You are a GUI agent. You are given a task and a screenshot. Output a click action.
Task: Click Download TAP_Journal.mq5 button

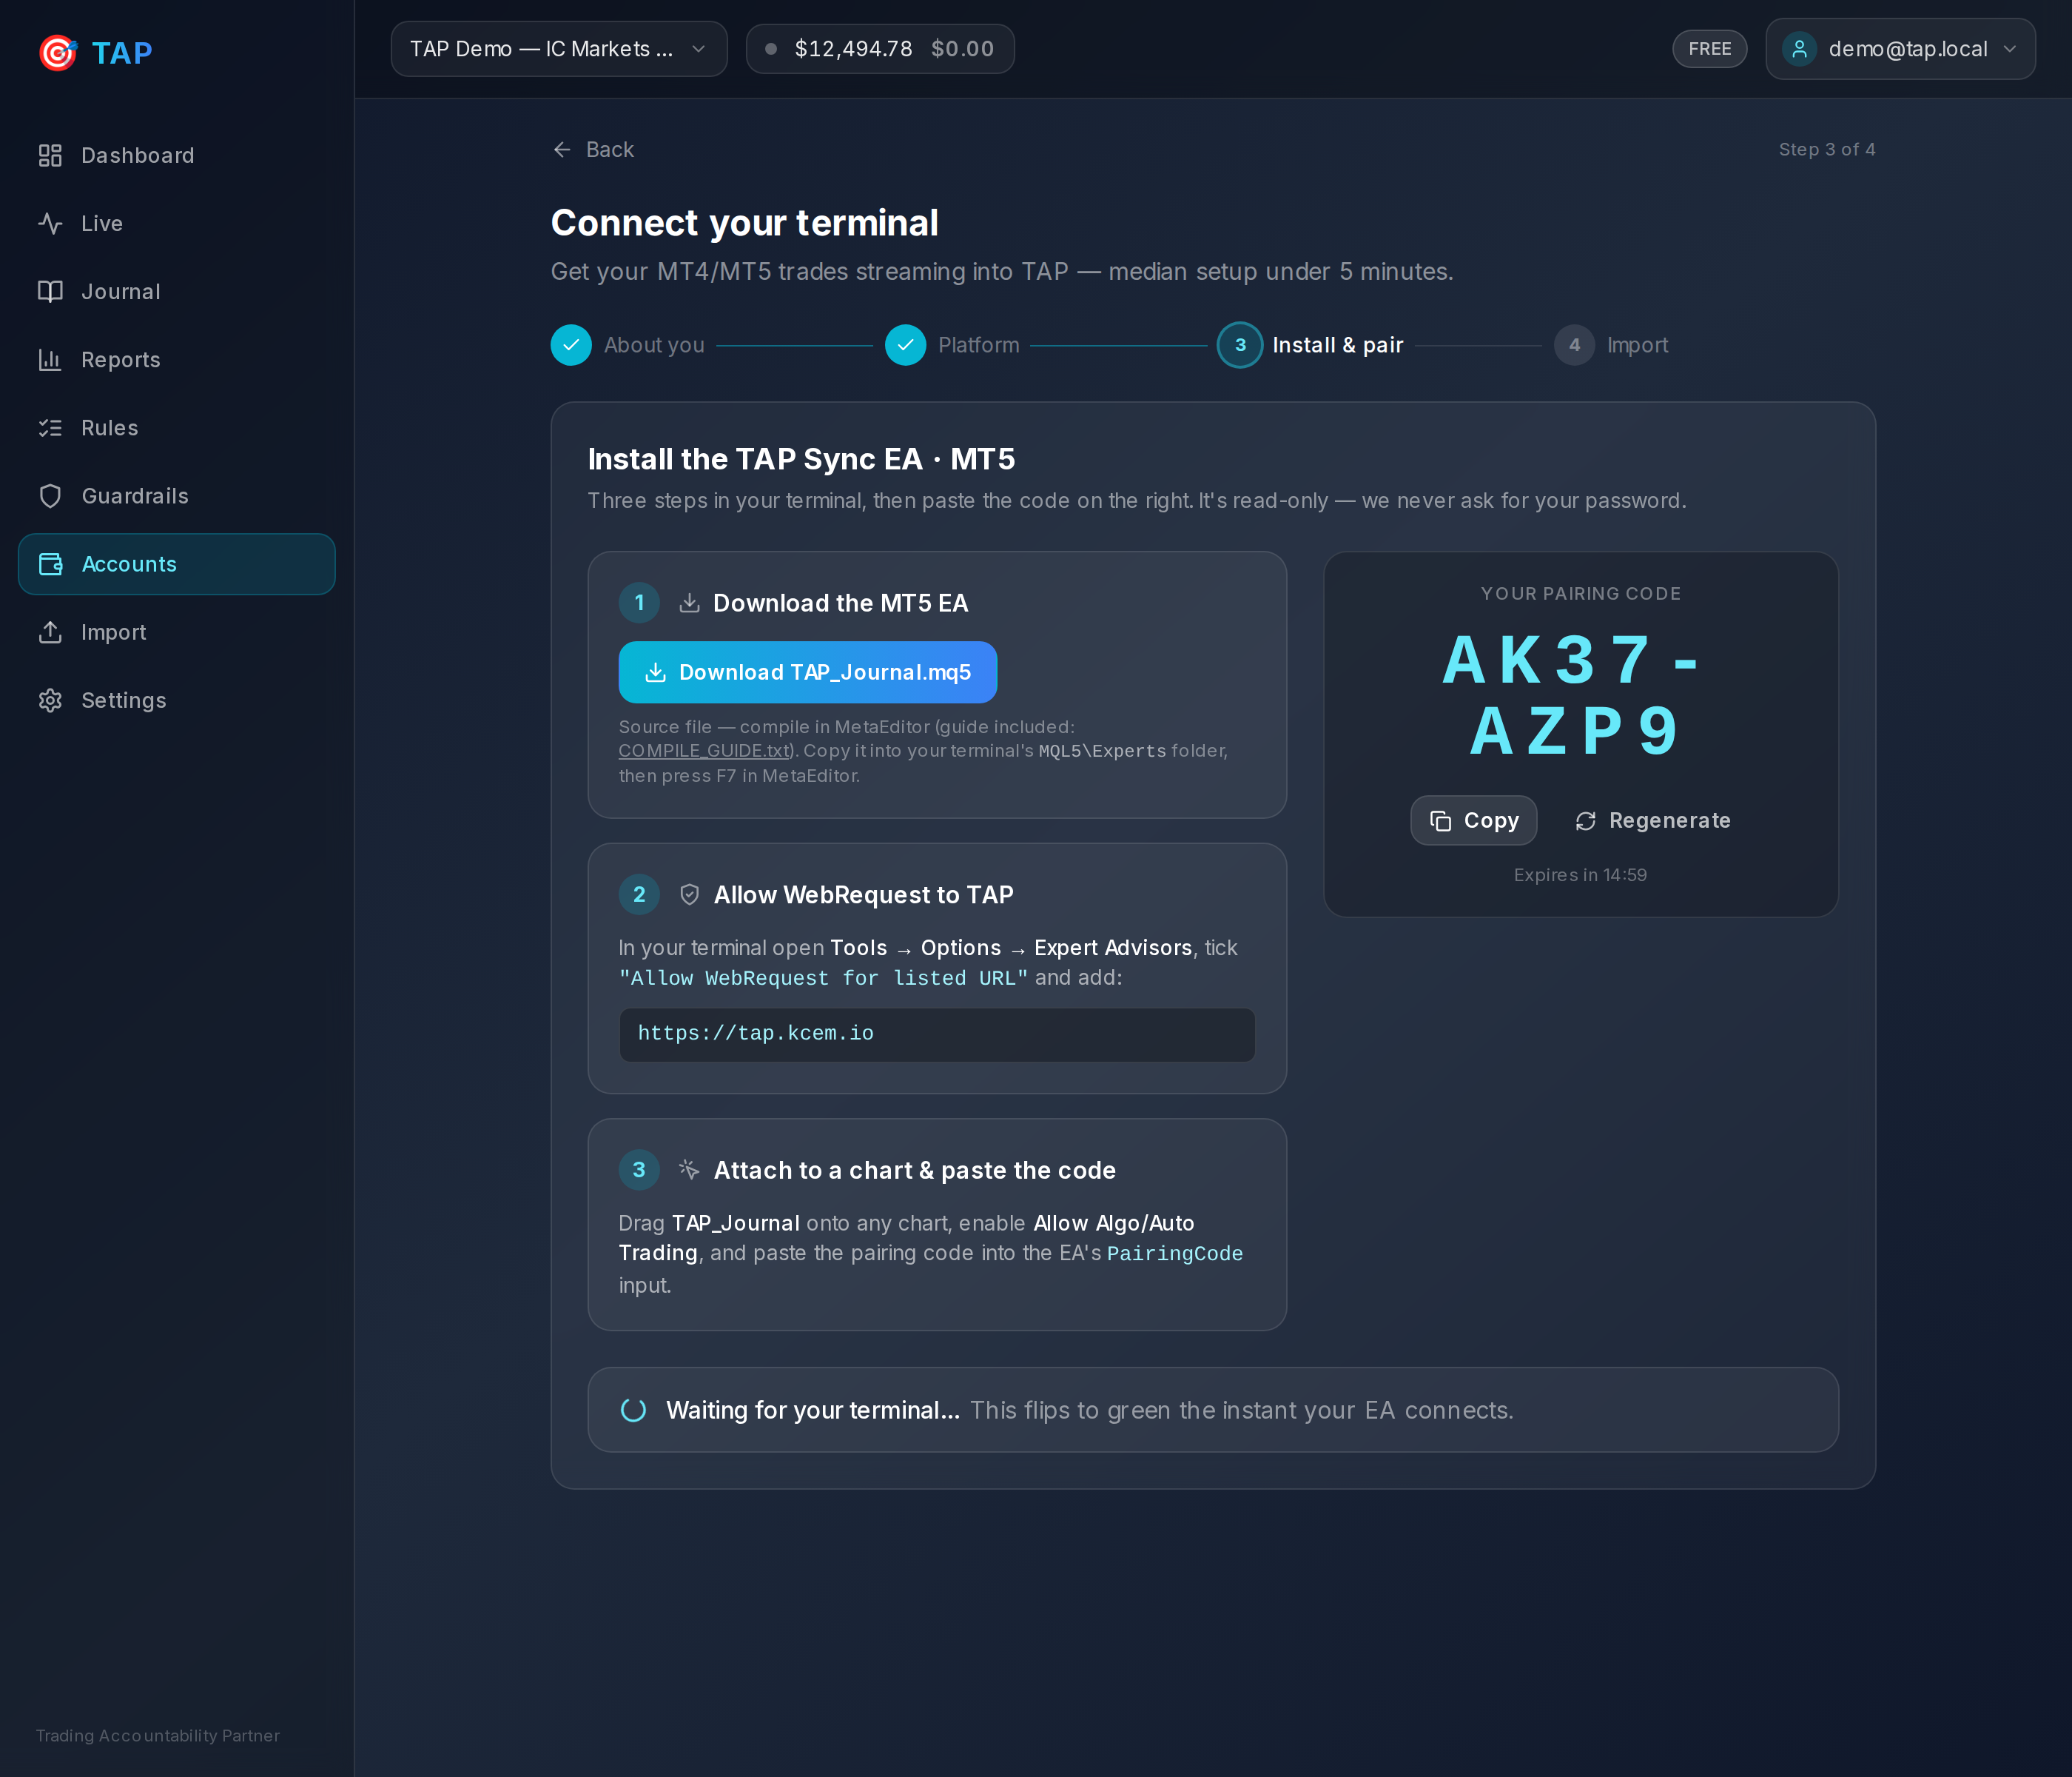[808, 672]
